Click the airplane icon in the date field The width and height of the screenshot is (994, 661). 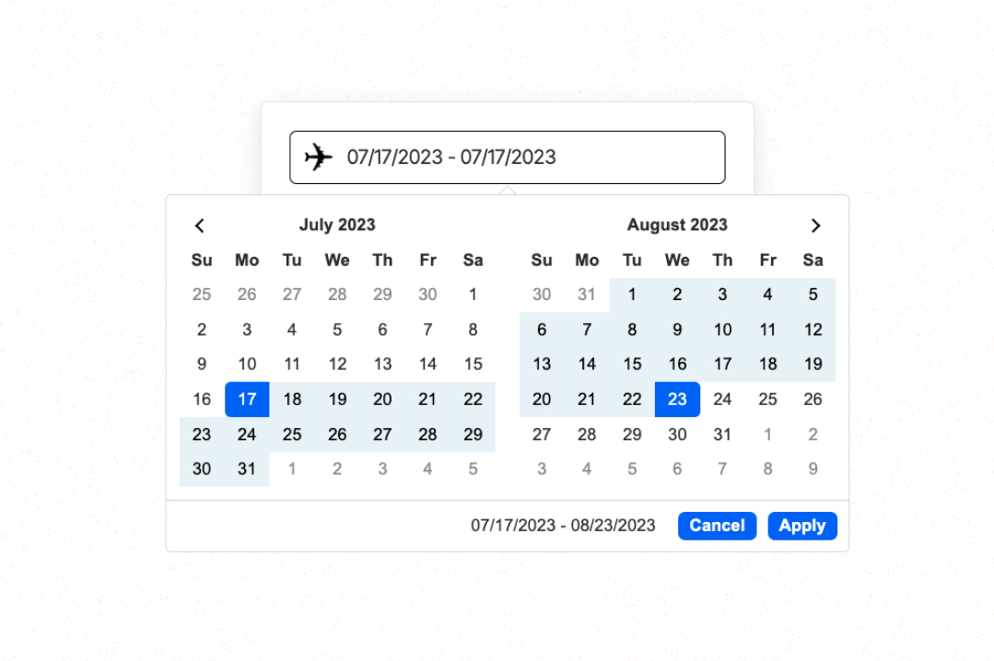317,157
